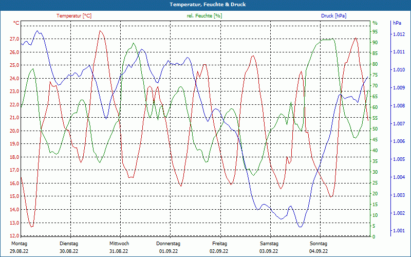This screenshot has height=257, width=411.
Task: Click the '16,0' temperature axis value
Action: (14, 183)
